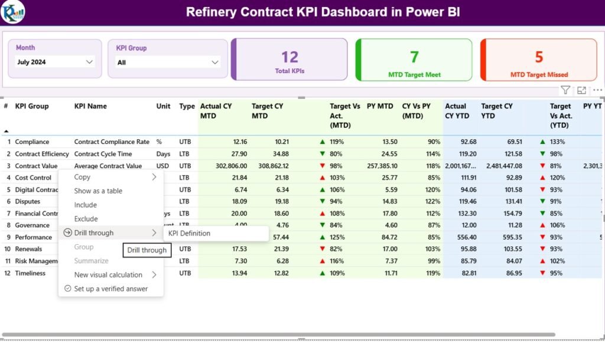Sort by KPI Name column header
Screen dimensions: 605x342
pos(90,106)
